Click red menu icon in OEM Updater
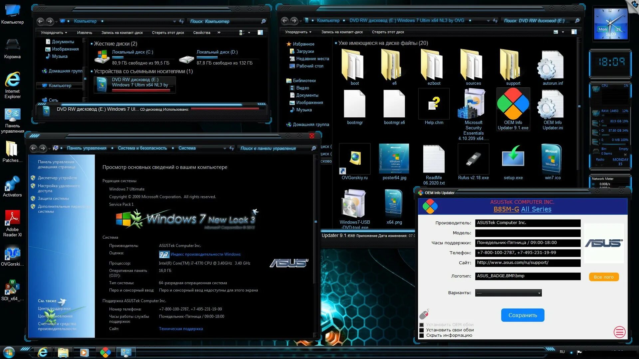The height and width of the screenshot is (359, 639). point(619,332)
